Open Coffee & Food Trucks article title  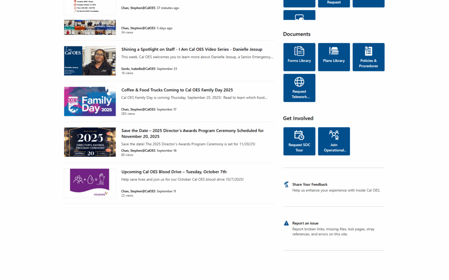177,90
